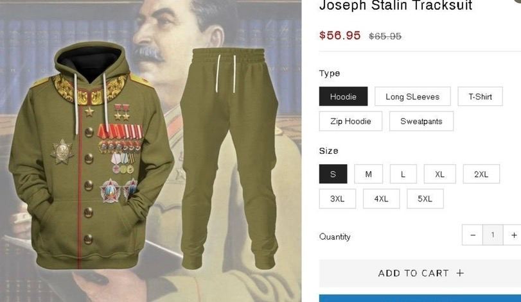Select Zip Hoodie type
521x302 pixels.
tap(351, 121)
